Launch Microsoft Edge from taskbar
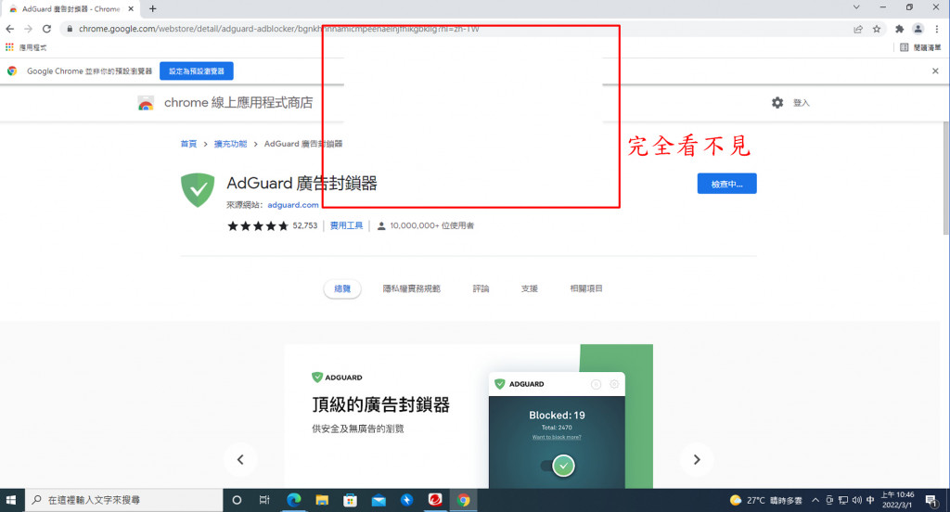This screenshot has width=950, height=512. tap(294, 500)
